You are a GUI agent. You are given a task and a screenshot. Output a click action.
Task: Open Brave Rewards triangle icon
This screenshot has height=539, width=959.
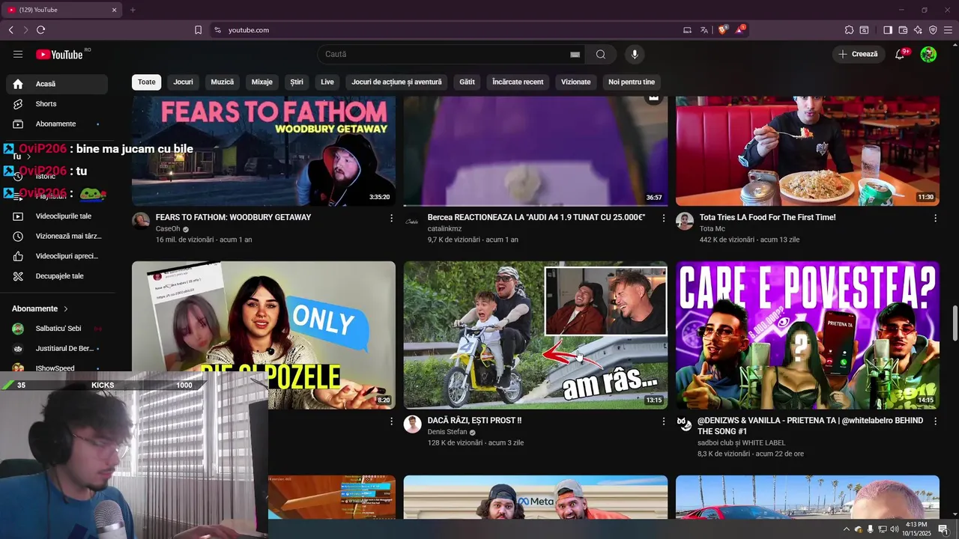(741, 30)
